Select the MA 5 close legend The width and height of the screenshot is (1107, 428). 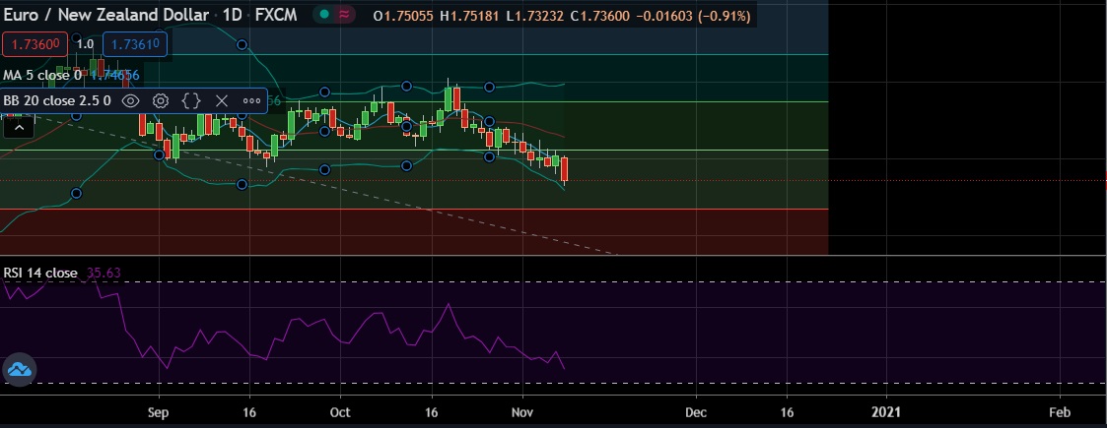(x=42, y=76)
